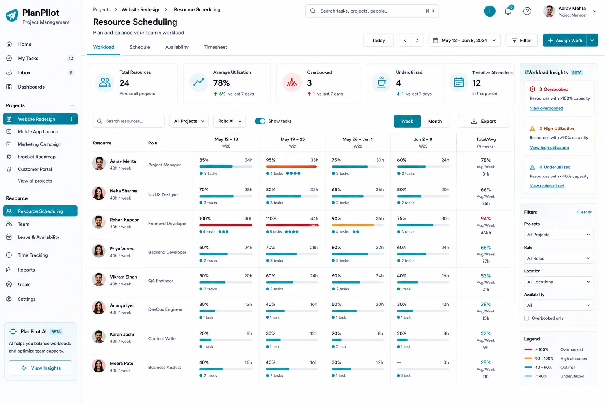
Task: Click Projects in the breadcrumb
Action: click(x=102, y=9)
